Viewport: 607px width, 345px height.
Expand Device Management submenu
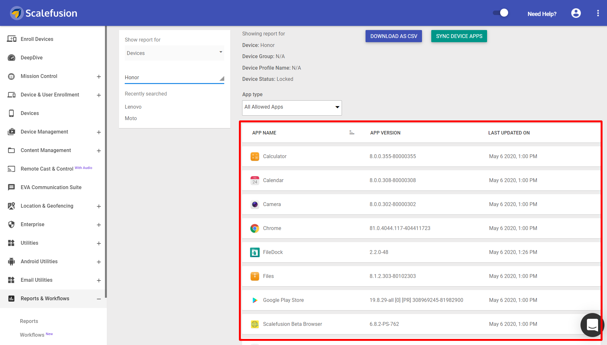(99, 132)
